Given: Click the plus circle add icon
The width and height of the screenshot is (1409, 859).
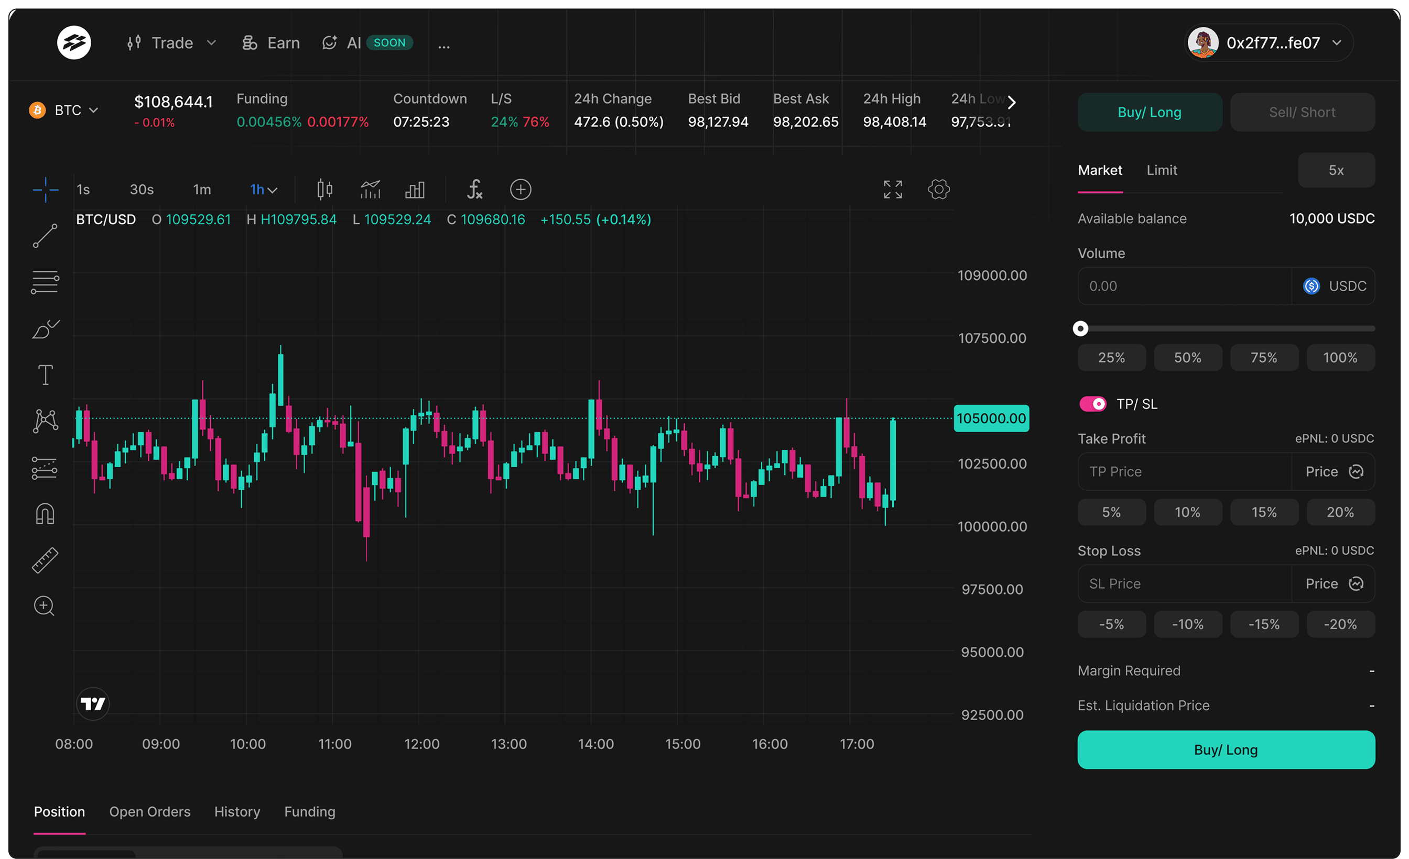Looking at the screenshot, I should 521,189.
